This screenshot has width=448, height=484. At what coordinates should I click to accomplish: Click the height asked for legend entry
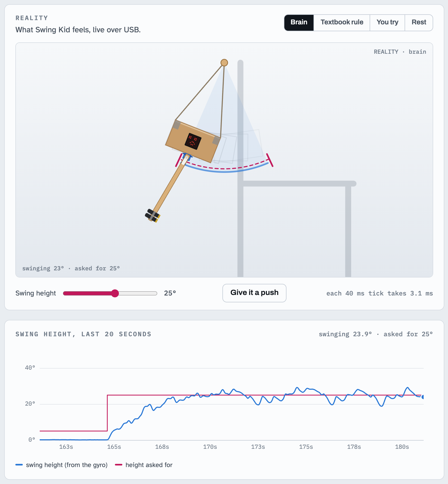point(144,465)
